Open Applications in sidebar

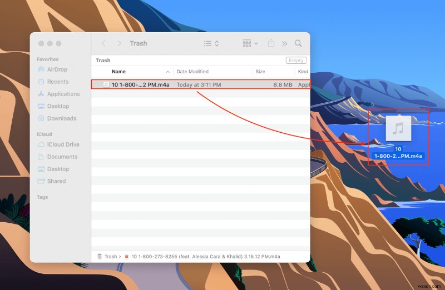(x=63, y=94)
